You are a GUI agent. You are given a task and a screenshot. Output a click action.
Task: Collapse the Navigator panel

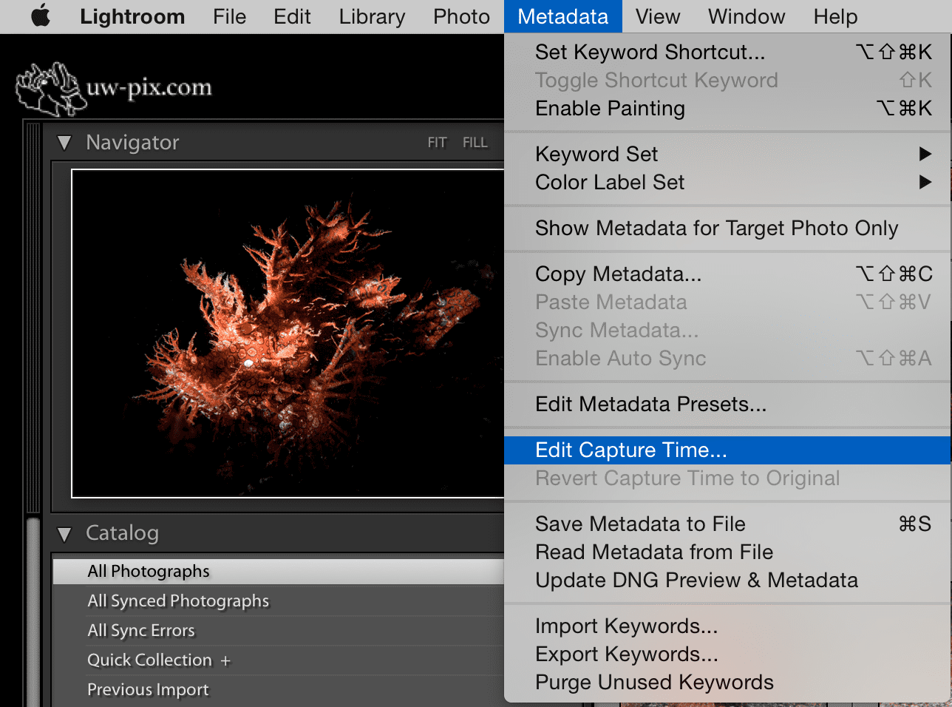(x=65, y=143)
